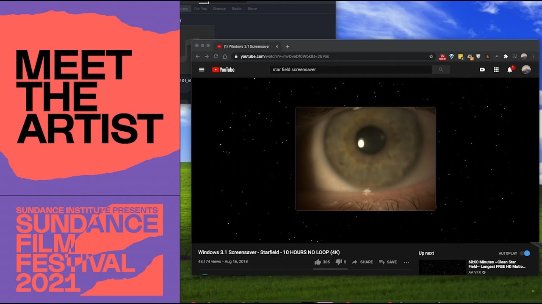Open Chrome three-dot menu
This screenshot has width=542, height=304.
(533, 56)
